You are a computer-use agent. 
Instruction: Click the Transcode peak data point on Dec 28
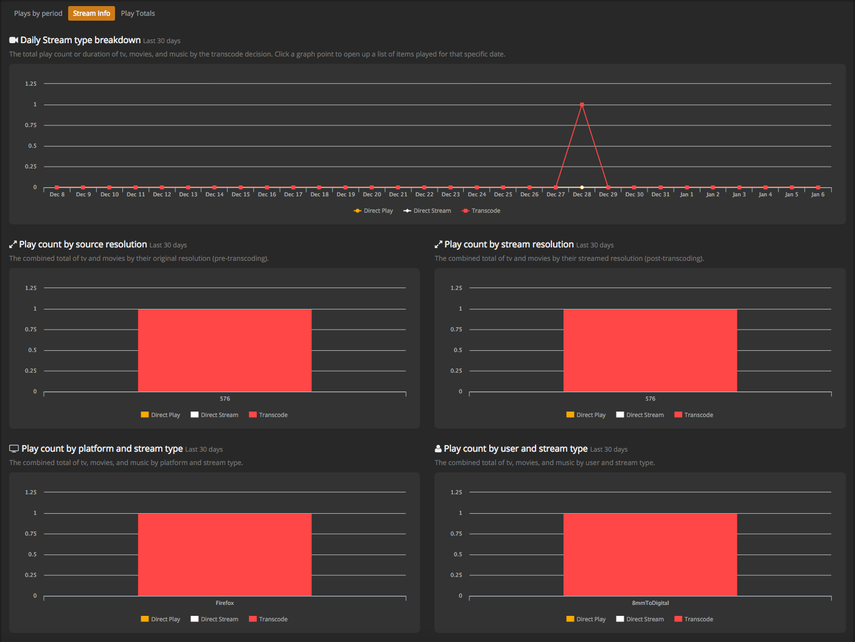(x=582, y=105)
